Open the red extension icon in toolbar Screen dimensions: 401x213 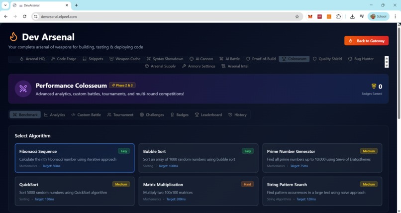320,16
